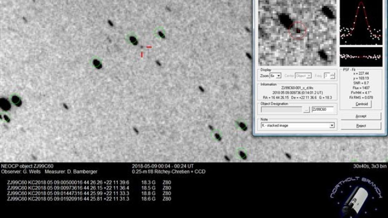The image size is (388, 218).
Task: Click the residuals plot below PSF curve
Action: [361, 57]
